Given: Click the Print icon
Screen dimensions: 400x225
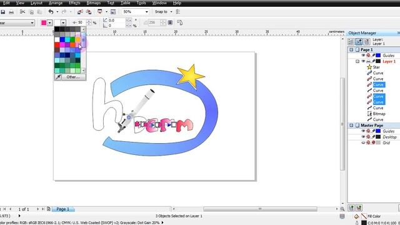Looking at the screenshot, I should pos(11,12).
